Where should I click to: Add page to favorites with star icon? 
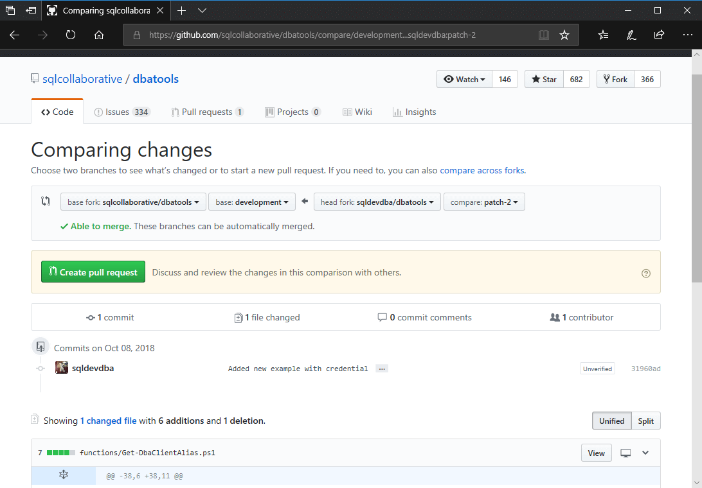pyautogui.click(x=564, y=35)
